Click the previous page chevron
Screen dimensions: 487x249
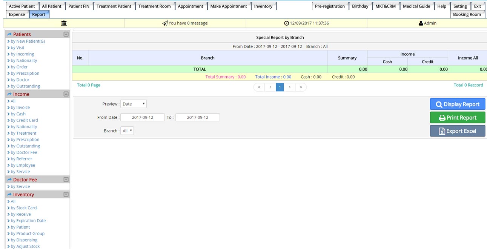click(x=270, y=87)
